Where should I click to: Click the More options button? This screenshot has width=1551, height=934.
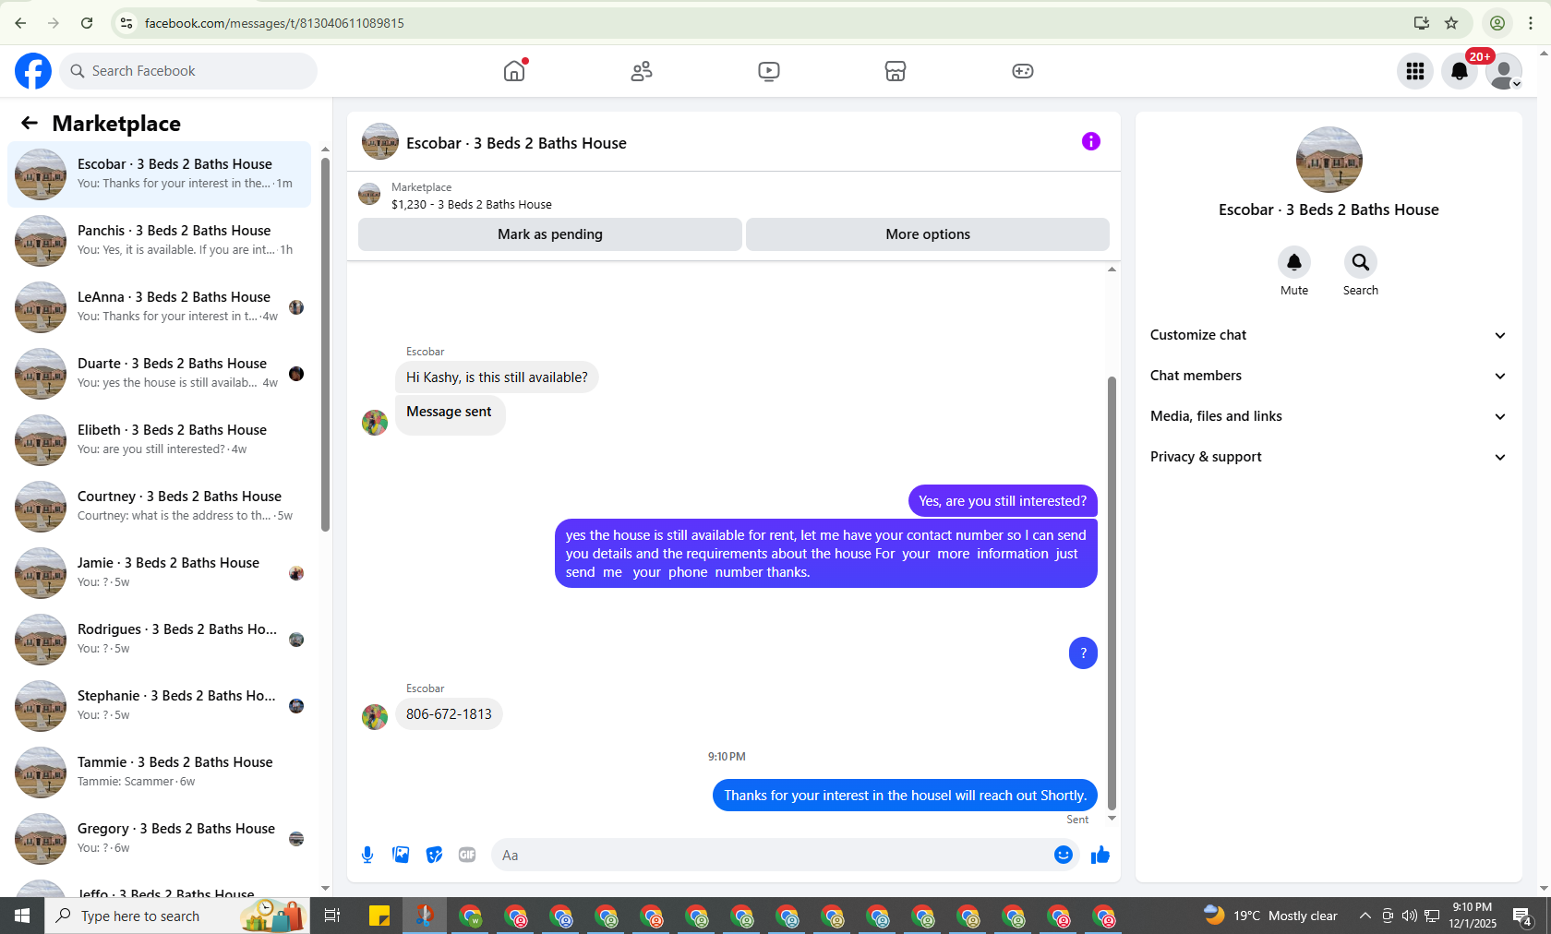coord(928,234)
